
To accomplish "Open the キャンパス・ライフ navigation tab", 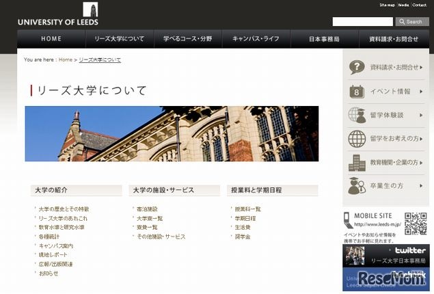I will coord(256,39).
